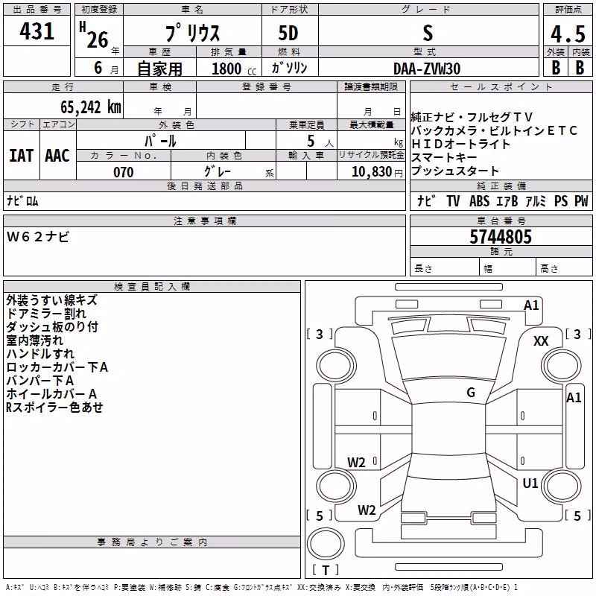Select chassis number 5744805
Image resolution: width=596 pixels, height=596 pixels.
tap(501, 237)
